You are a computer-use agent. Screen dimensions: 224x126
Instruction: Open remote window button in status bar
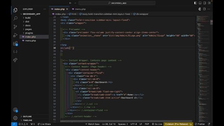(14, 124)
